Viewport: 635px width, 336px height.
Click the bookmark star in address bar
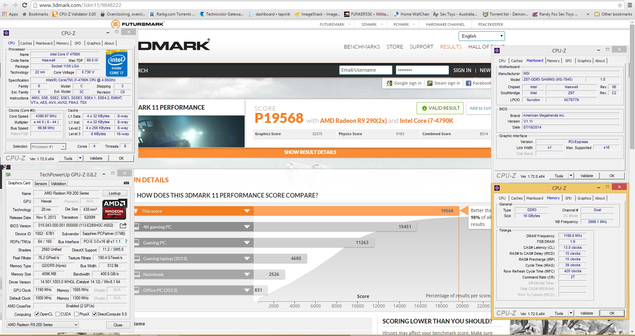pos(620,5)
